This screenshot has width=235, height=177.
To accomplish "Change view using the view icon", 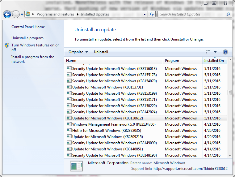I will tap(208, 52).
